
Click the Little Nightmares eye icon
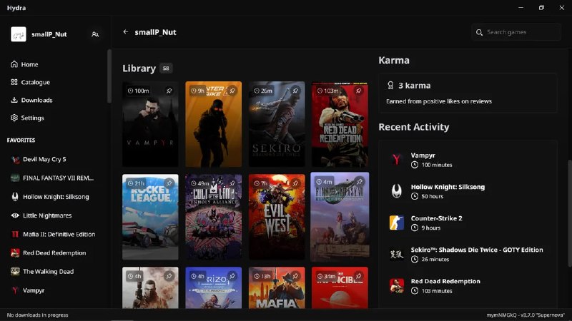click(15, 215)
